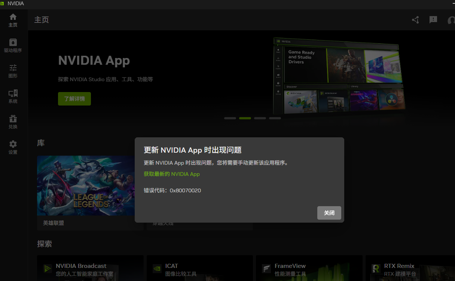Click the NVIDIA App banner heading
The height and width of the screenshot is (281, 455).
tap(94, 61)
